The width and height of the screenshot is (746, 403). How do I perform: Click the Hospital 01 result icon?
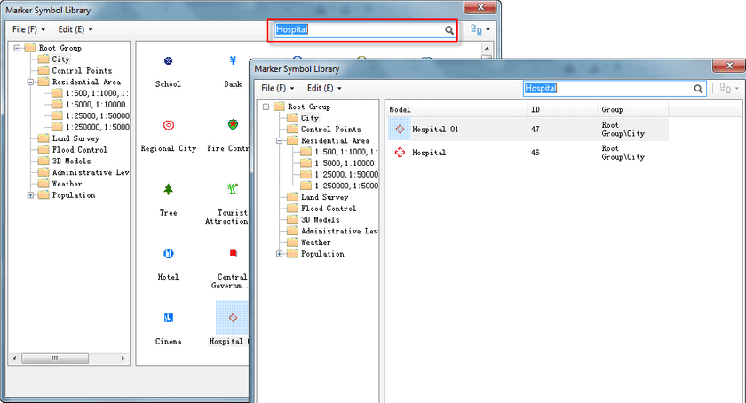pyautogui.click(x=400, y=130)
